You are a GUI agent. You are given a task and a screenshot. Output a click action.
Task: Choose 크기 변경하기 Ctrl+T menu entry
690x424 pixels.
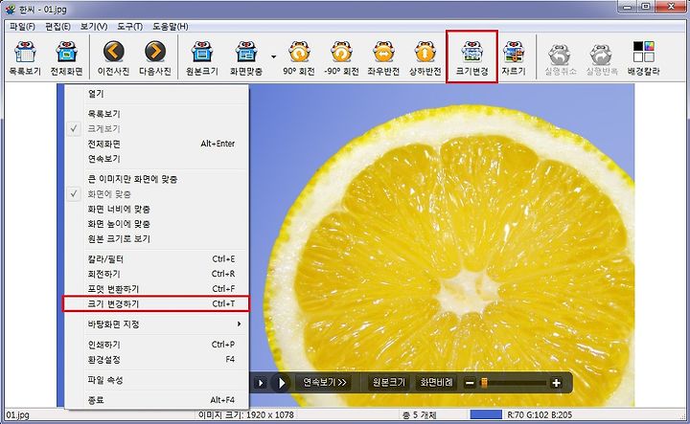(156, 303)
